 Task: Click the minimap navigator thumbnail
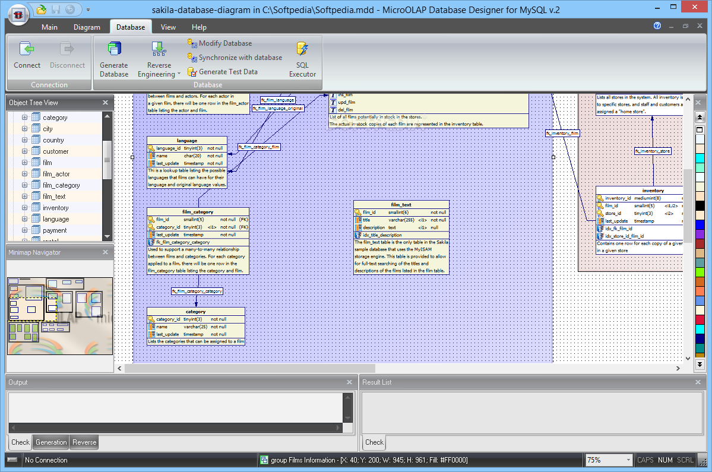click(60, 316)
